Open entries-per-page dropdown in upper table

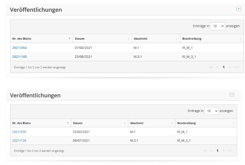pyautogui.click(x=218, y=26)
